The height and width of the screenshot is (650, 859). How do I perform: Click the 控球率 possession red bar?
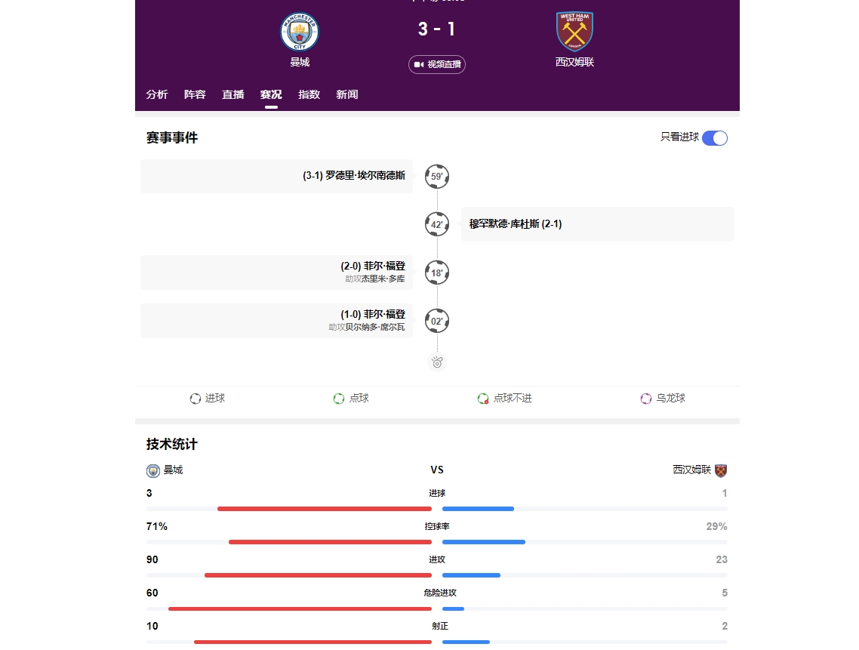point(330,542)
